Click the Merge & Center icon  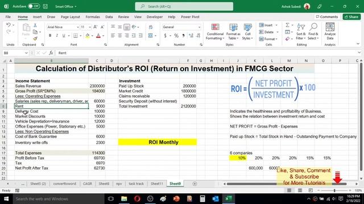point(150,36)
